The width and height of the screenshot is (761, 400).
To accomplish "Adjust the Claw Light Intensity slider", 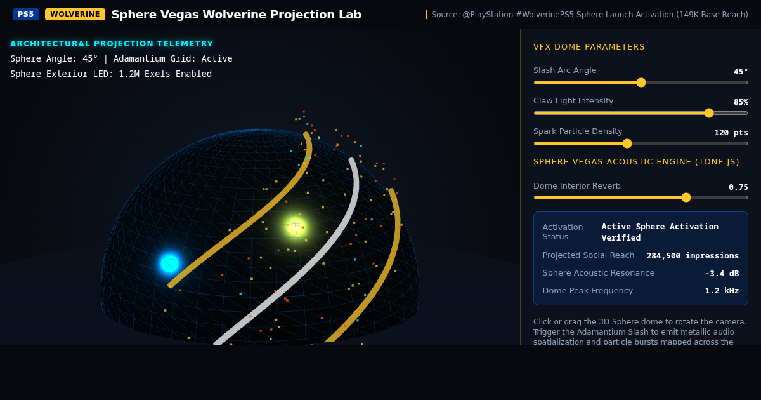I will tap(641, 113).
